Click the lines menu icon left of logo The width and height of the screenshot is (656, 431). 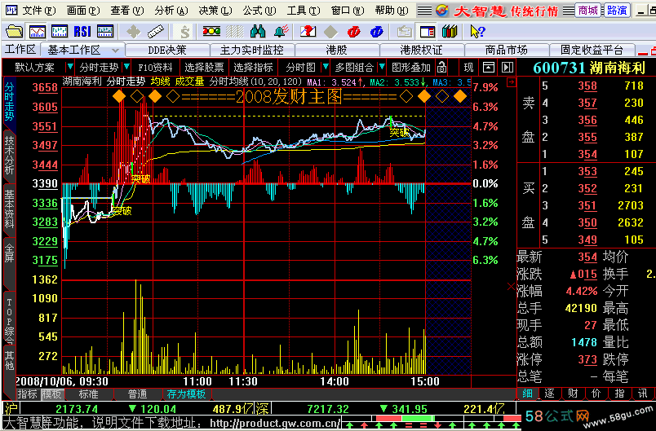pos(424,11)
